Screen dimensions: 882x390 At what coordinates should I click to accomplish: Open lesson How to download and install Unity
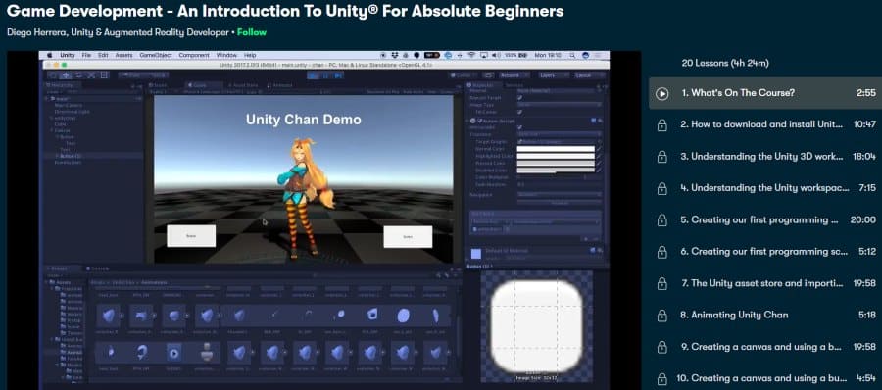pyautogui.click(x=761, y=124)
